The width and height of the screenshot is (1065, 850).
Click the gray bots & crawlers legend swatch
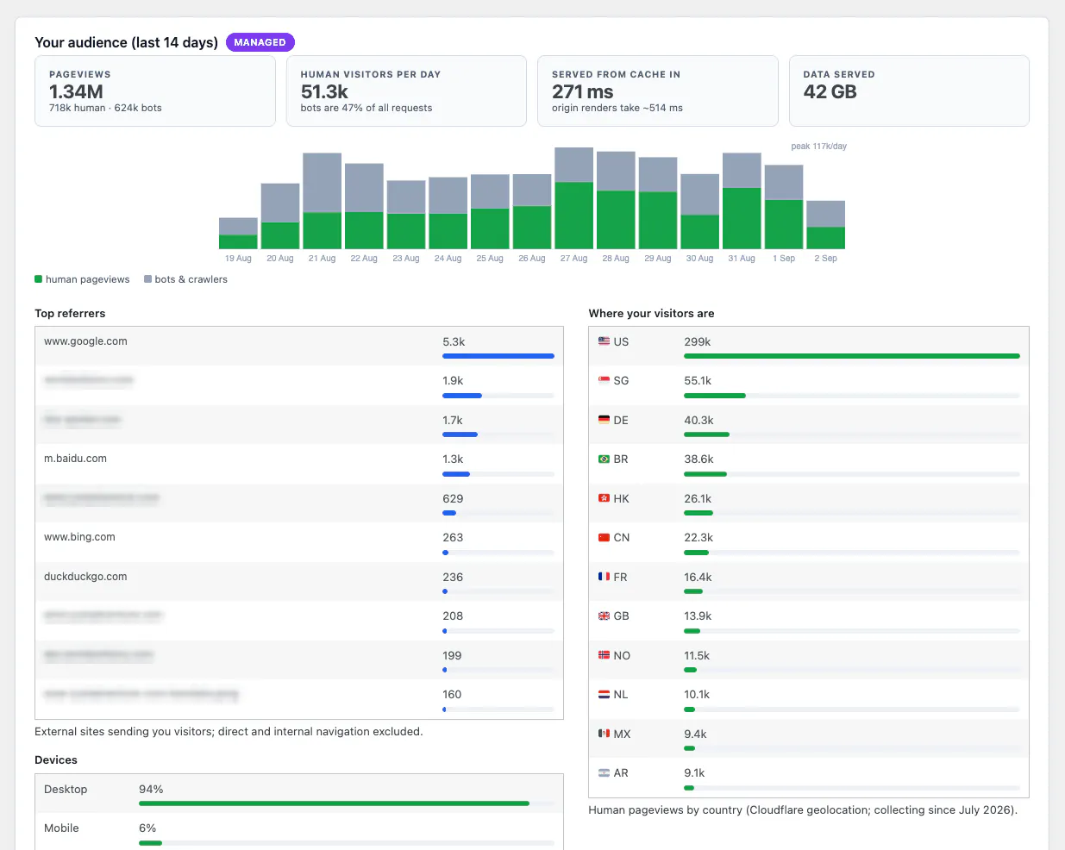coord(147,279)
